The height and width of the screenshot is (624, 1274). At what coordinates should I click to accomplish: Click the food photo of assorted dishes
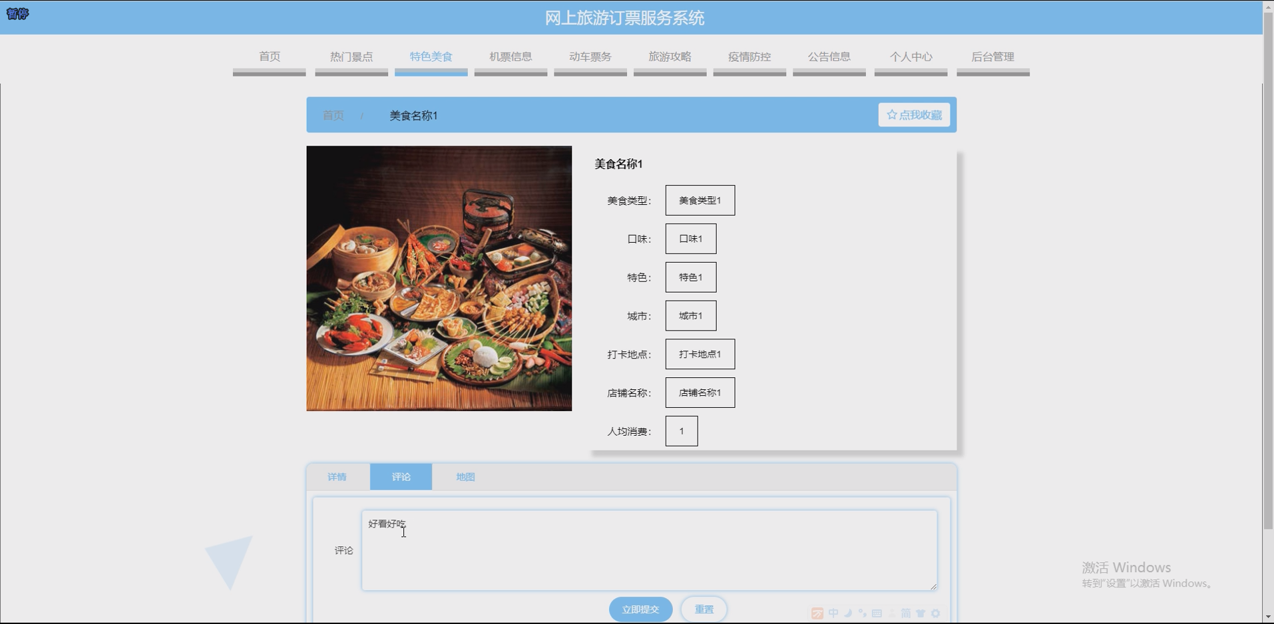[439, 279]
